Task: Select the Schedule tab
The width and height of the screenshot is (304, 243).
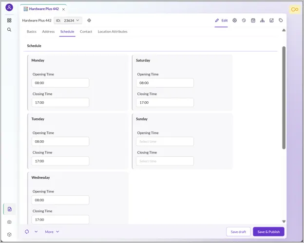Action: (67, 32)
